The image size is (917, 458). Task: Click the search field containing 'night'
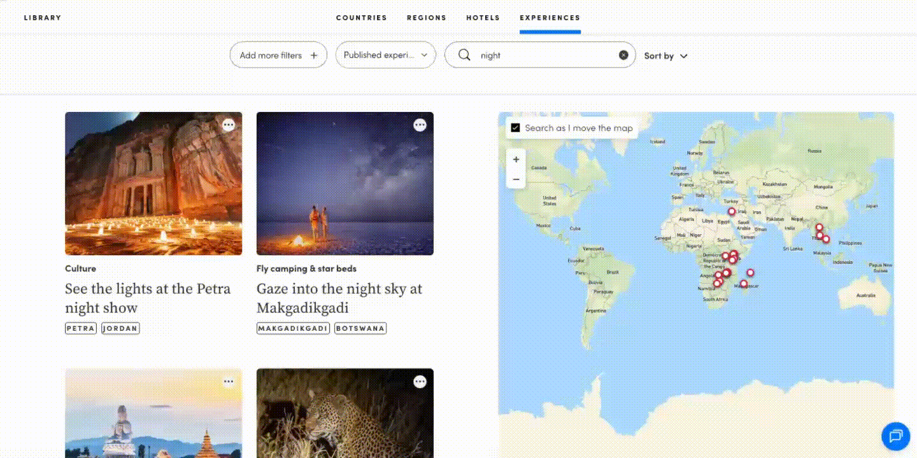(x=541, y=55)
